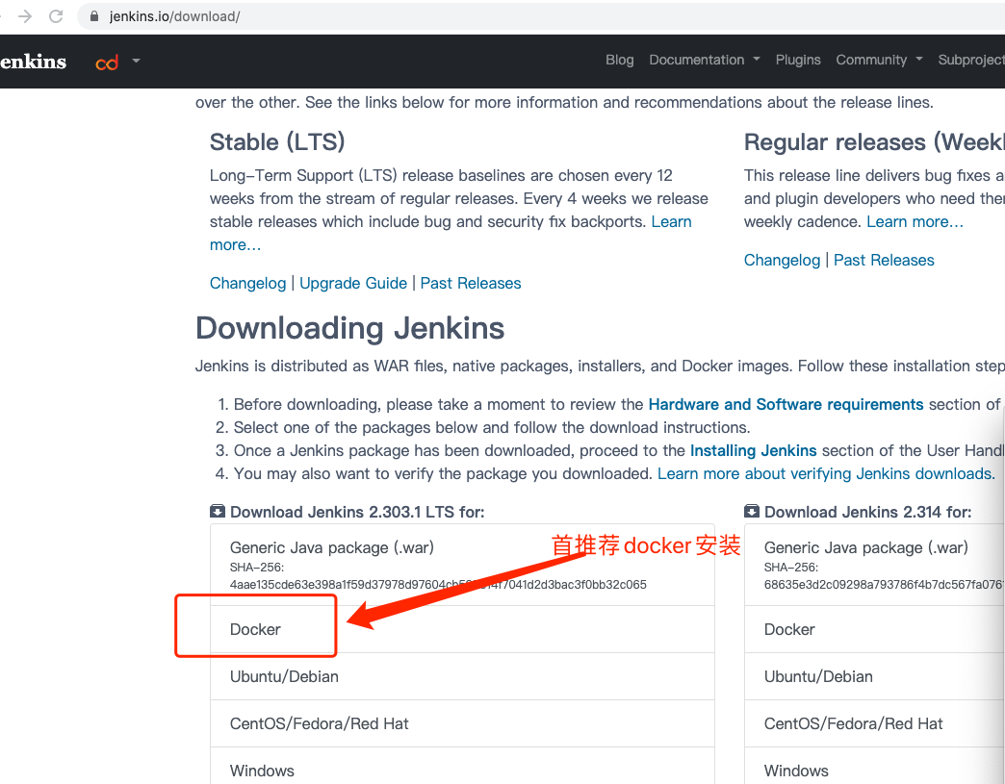Select Windows under Jenkins 2.314 downloads

[x=874, y=766]
